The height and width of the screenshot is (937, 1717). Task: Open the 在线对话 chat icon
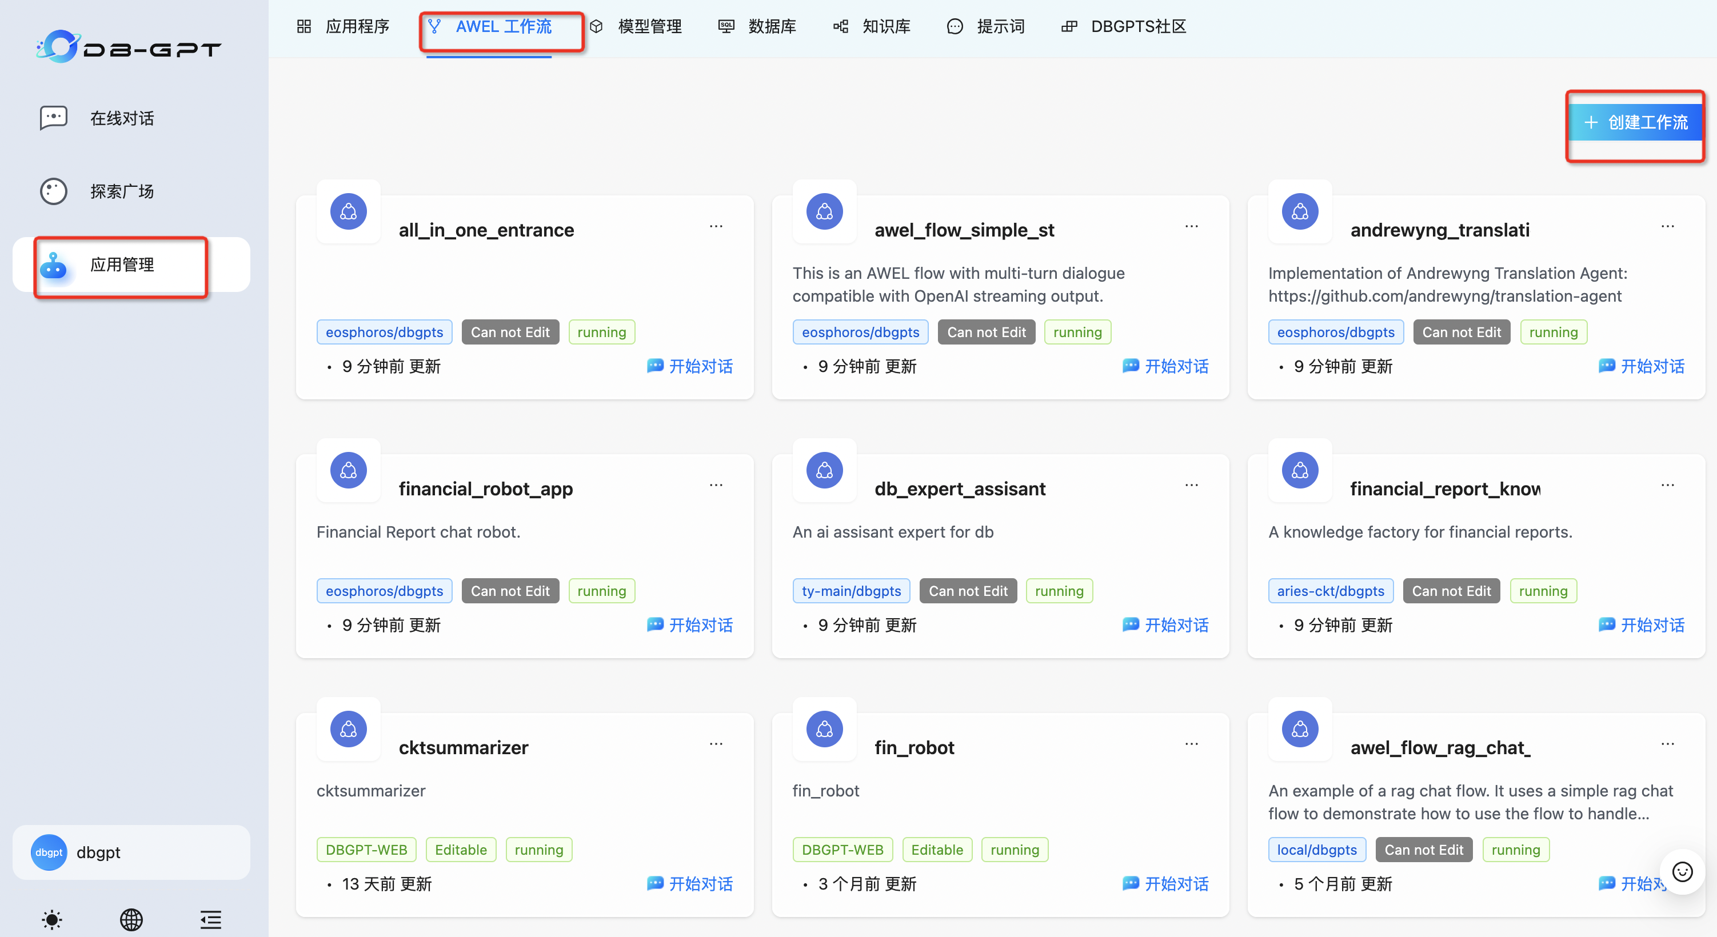point(53,118)
